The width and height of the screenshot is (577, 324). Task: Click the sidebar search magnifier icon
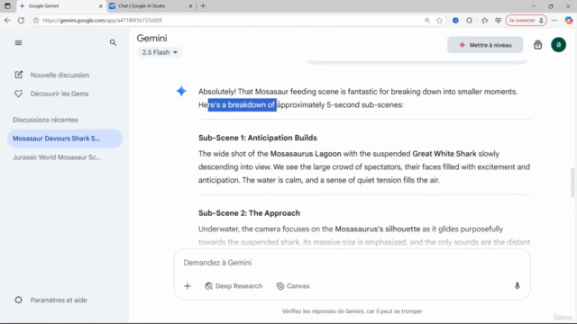[x=113, y=43]
